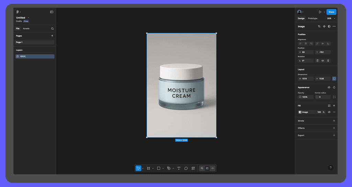Switch to Dev Mode in toolbar
Image resolution: width=352 pixels, height=187 pixels.
pos(212,168)
